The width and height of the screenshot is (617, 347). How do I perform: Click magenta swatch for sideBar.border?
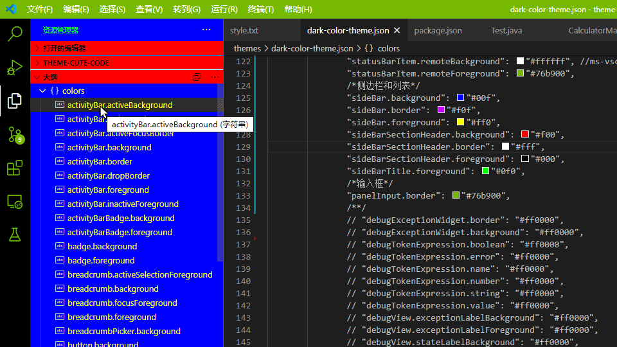click(441, 110)
